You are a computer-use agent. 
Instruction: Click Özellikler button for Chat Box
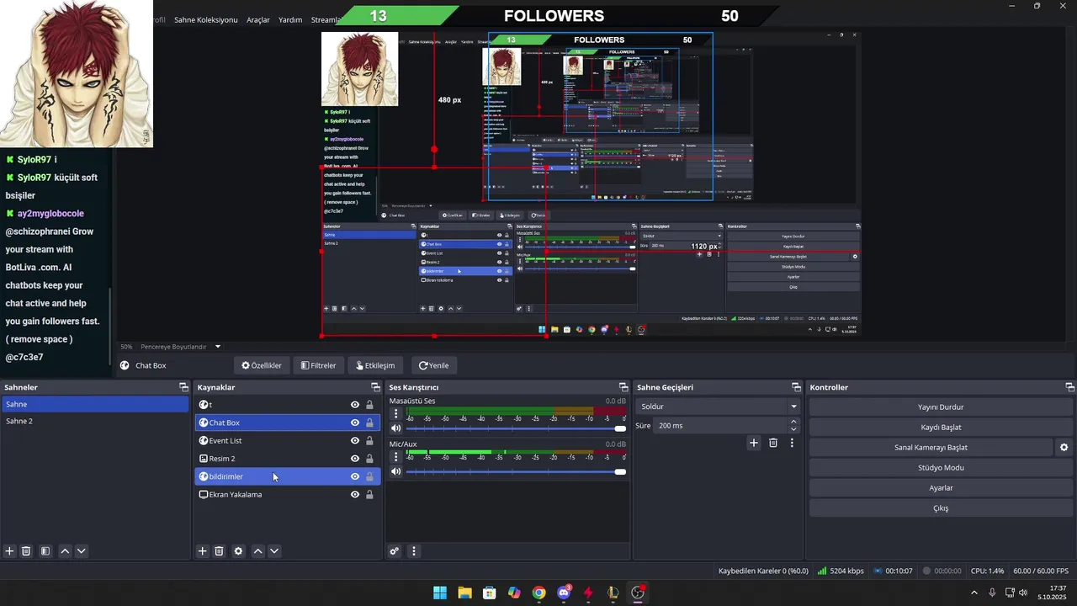click(262, 365)
